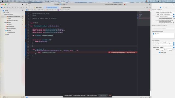Open the Find navigator magnifier tab
175x98 pixels.
[x=10, y=7]
